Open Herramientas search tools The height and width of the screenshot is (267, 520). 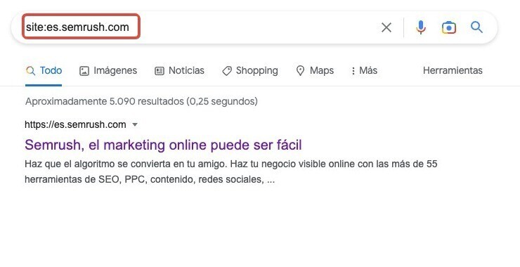click(453, 71)
